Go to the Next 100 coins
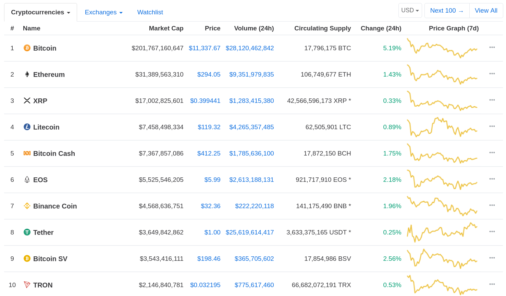The height and width of the screenshot is (296, 506). (x=447, y=11)
